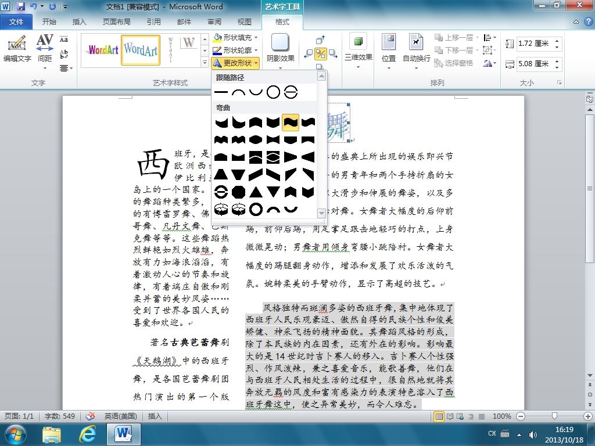Switch to the Review (审阅) tab
The width and height of the screenshot is (595, 446).
pos(214,22)
